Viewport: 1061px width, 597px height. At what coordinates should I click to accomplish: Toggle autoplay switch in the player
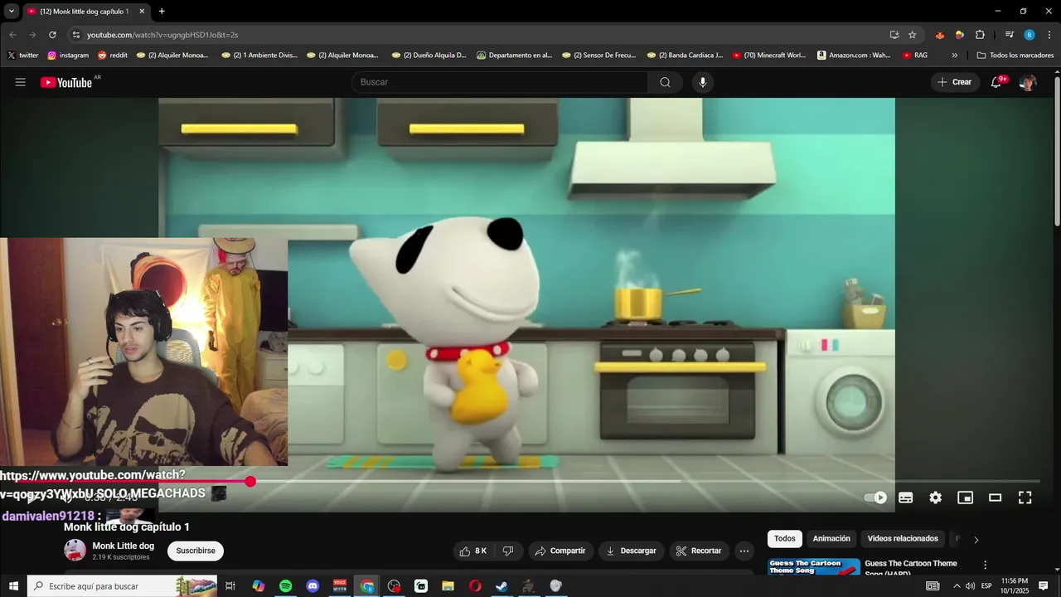[x=875, y=498]
